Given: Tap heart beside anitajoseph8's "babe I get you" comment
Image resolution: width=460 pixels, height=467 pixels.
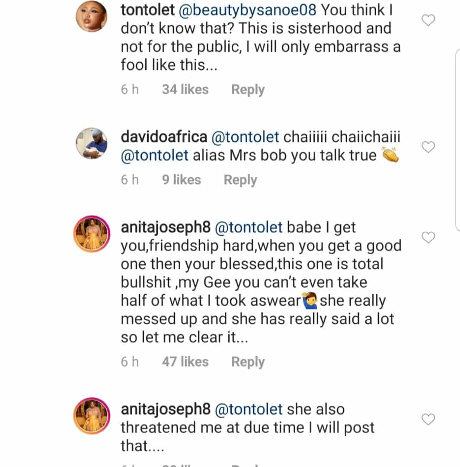Looking at the screenshot, I should tap(428, 237).
